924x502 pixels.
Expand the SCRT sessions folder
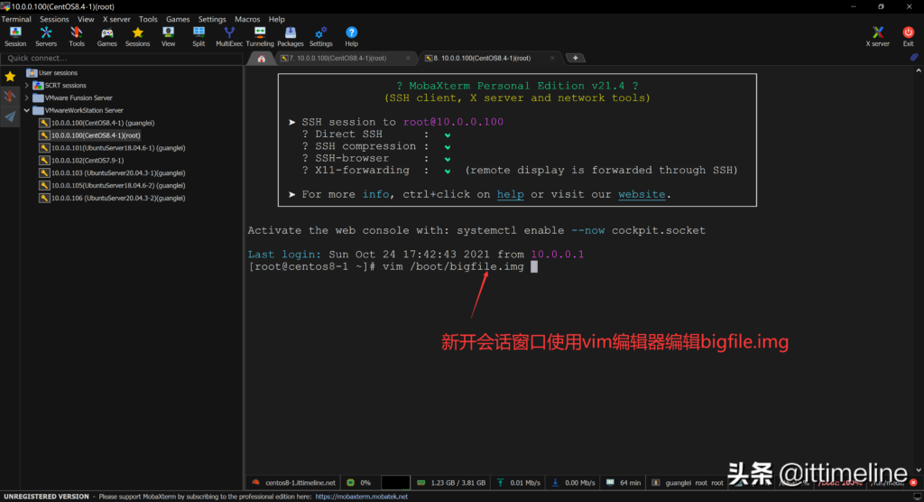point(27,86)
